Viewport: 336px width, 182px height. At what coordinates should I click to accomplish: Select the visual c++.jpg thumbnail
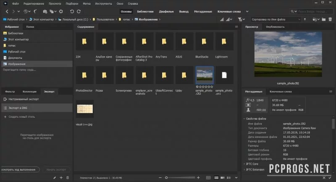(x=85, y=109)
